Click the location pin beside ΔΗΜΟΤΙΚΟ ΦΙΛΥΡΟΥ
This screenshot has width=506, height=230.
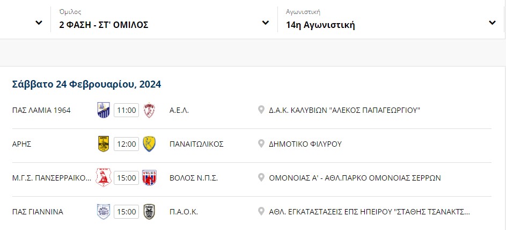261,144
